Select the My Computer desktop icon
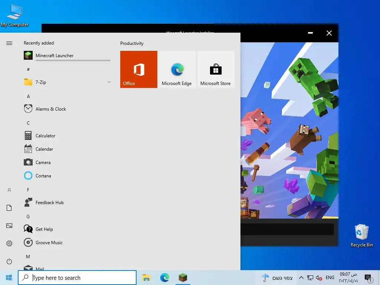Screen dimensions: 380x285 coord(14,15)
